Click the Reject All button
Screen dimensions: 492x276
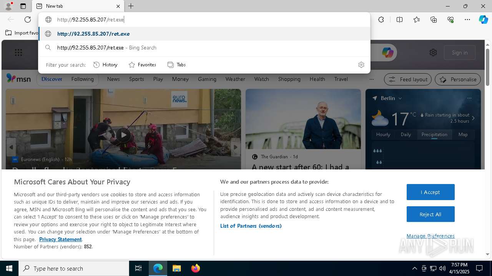tap(430, 214)
